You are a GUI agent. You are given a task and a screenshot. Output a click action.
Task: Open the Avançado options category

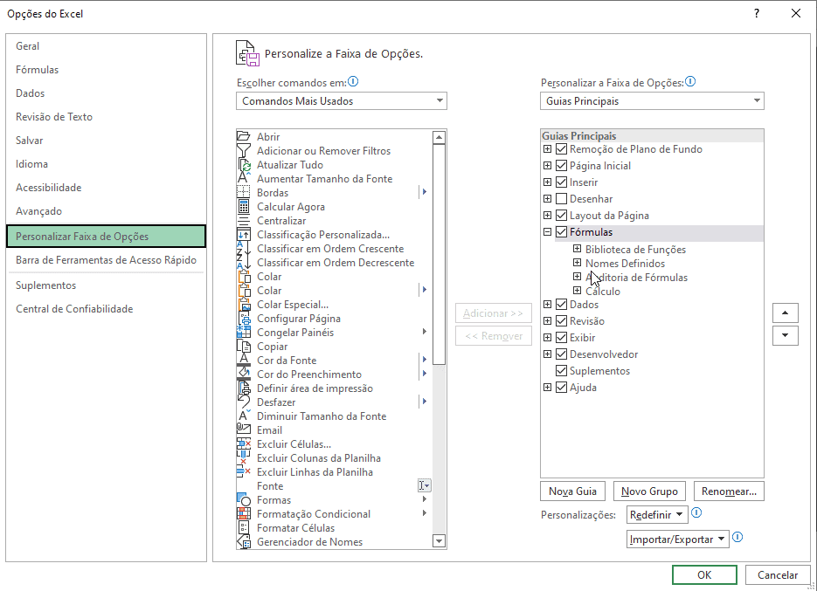pos(39,211)
